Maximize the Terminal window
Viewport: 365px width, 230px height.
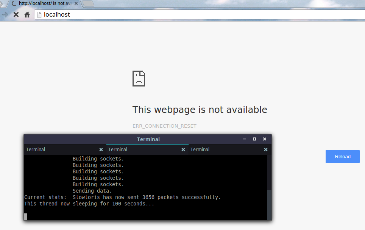pyautogui.click(x=254, y=139)
